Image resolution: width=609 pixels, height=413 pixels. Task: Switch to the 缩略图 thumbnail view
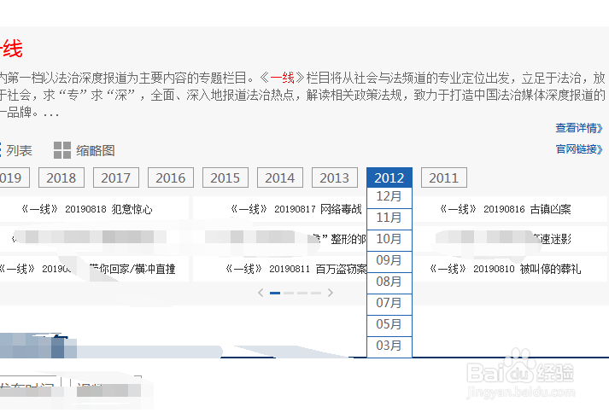coord(85,150)
